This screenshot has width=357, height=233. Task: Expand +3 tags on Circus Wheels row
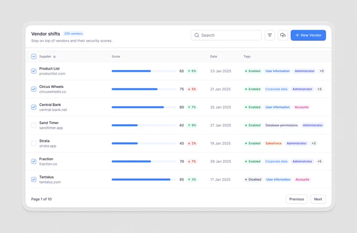(319, 89)
